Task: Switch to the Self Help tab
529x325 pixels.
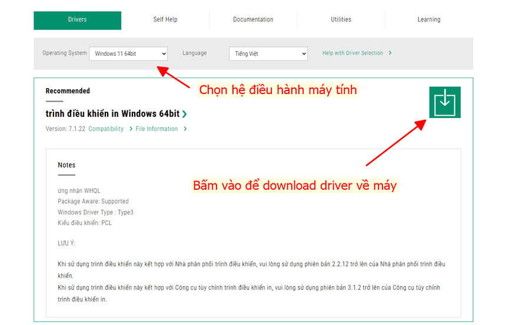Action: pos(165,20)
